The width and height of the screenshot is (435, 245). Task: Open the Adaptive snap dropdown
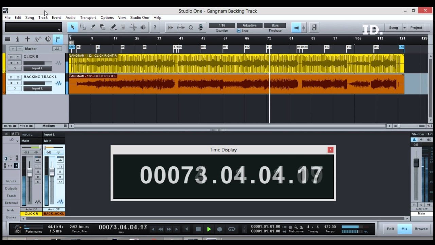pos(249,26)
